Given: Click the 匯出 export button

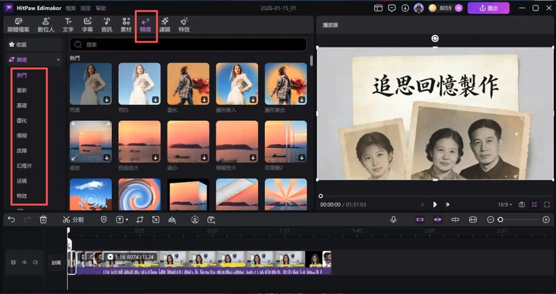Looking at the screenshot, I should 489,8.
